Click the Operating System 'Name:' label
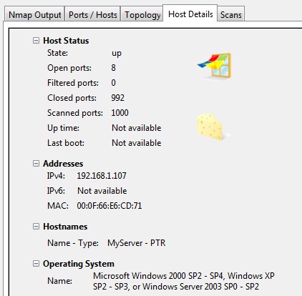302x296 pixels. click(59, 281)
